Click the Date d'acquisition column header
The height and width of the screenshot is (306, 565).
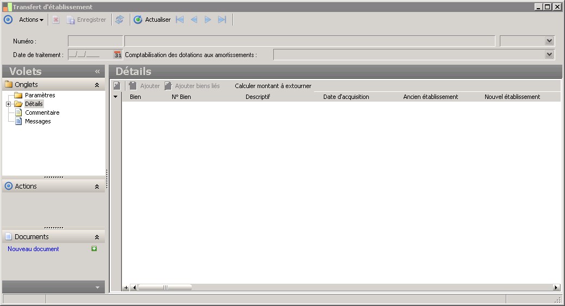(346, 97)
